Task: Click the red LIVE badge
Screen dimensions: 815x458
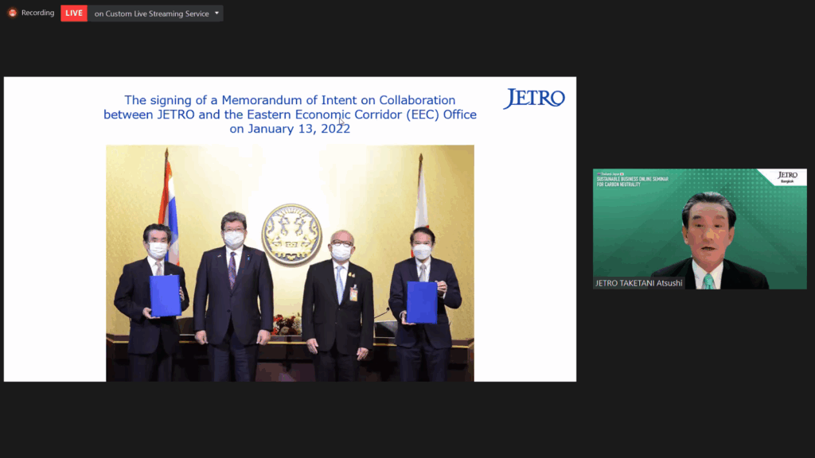Action: [74, 13]
